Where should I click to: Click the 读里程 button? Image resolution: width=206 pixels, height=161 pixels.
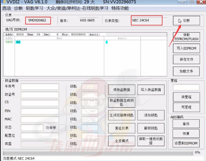(186, 97)
